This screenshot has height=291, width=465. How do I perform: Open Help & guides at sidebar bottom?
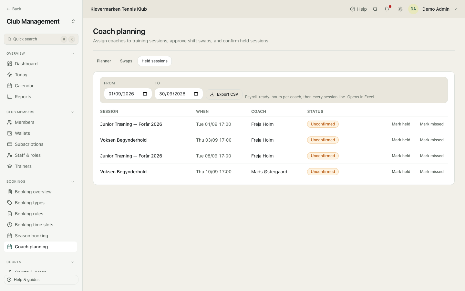[x=41, y=280]
